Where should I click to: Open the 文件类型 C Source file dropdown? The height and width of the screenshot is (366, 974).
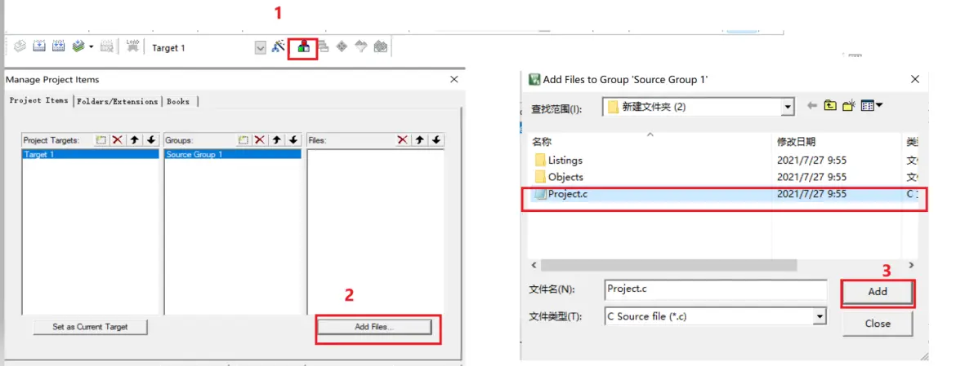[820, 316]
